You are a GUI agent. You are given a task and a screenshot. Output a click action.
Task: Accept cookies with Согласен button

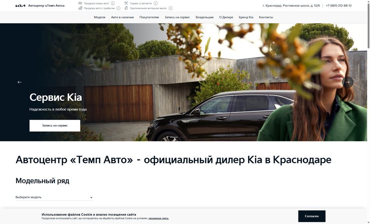point(312,216)
